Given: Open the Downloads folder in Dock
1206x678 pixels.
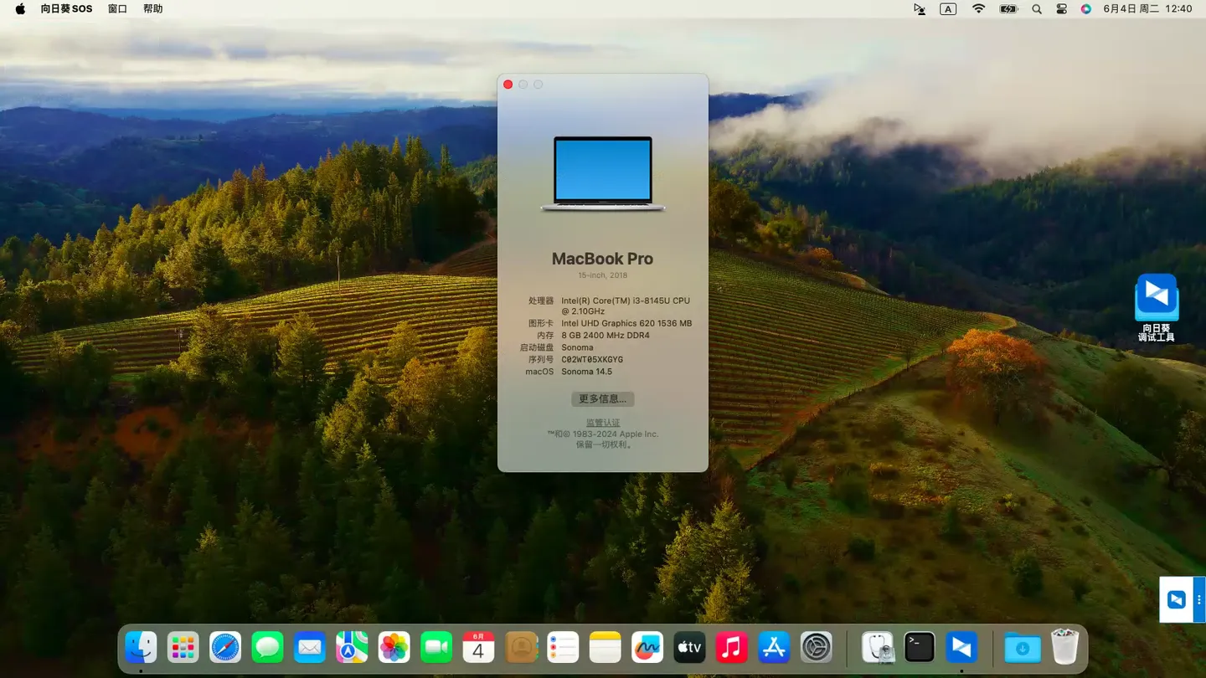Looking at the screenshot, I should point(1023,647).
